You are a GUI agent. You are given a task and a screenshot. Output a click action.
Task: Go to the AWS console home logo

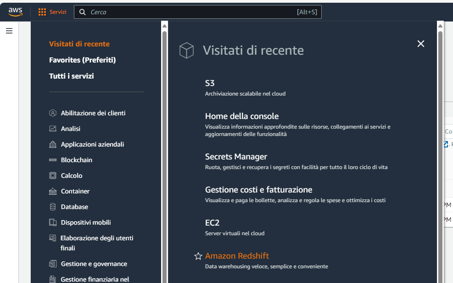[x=15, y=12]
